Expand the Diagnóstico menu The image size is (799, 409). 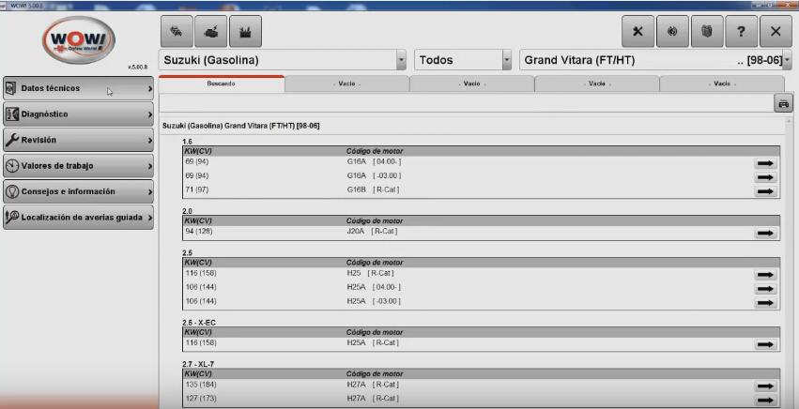(79, 114)
